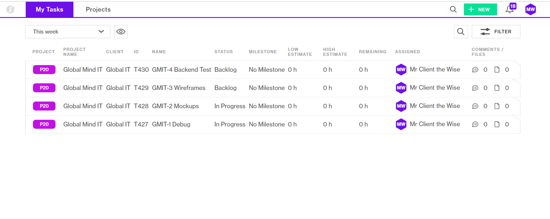Open the My Tasks tab
The width and height of the screenshot is (550, 219).
(x=49, y=10)
